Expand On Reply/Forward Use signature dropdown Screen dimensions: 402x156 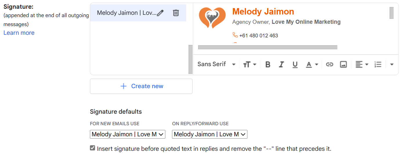coord(210,134)
